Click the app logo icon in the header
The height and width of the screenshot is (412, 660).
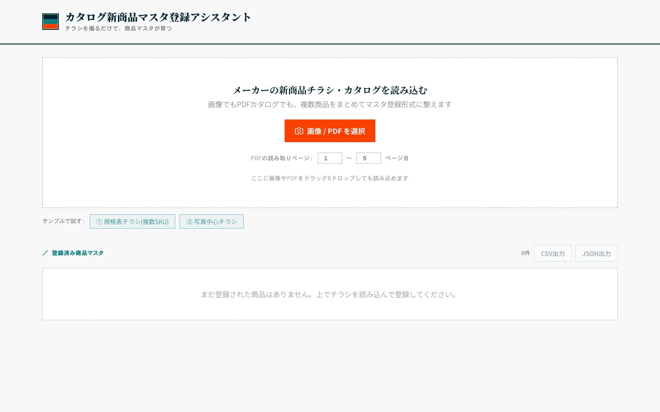click(51, 22)
